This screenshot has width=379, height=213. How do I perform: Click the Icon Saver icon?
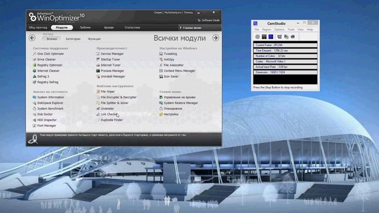point(161,76)
